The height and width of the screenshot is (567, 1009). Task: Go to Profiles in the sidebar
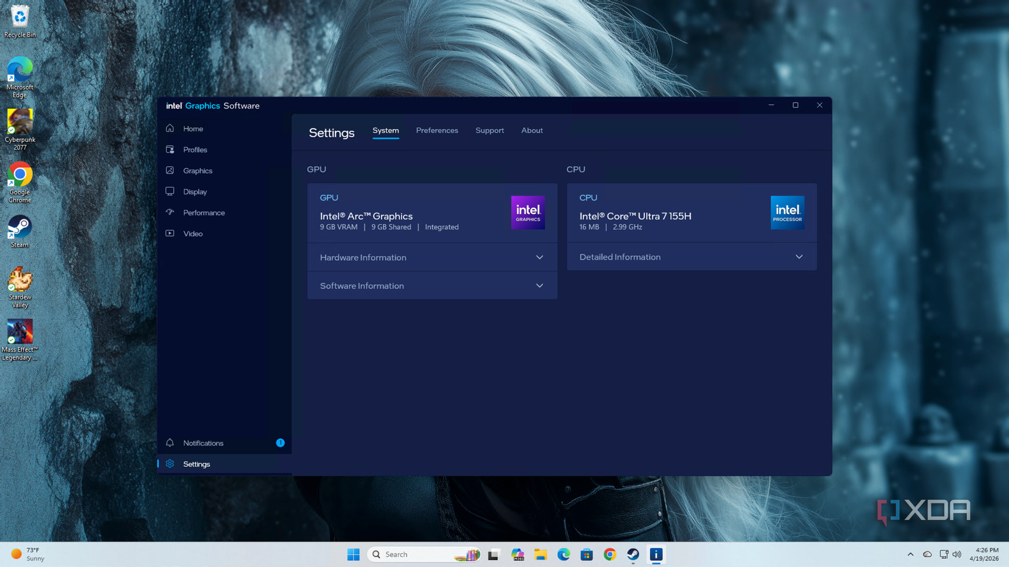194,150
